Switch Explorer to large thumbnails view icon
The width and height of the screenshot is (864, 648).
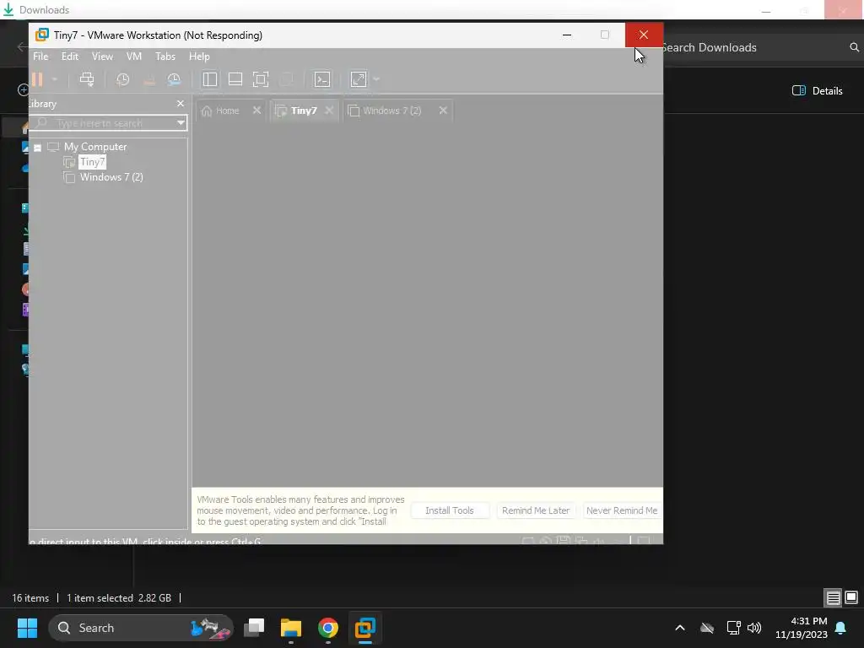coord(851,598)
